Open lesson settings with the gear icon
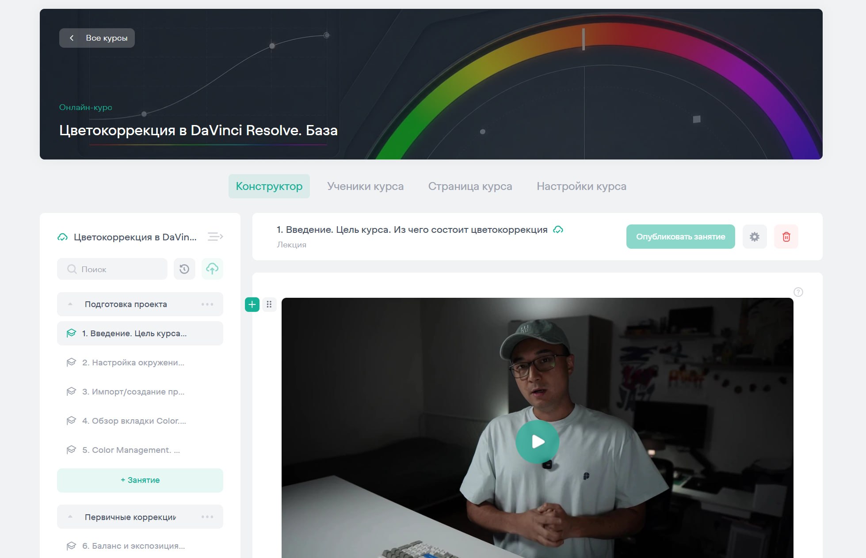Image resolution: width=866 pixels, height=558 pixels. coord(755,236)
